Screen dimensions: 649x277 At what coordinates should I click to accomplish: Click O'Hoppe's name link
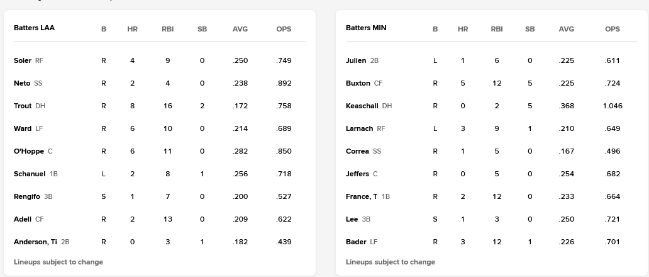(29, 151)
